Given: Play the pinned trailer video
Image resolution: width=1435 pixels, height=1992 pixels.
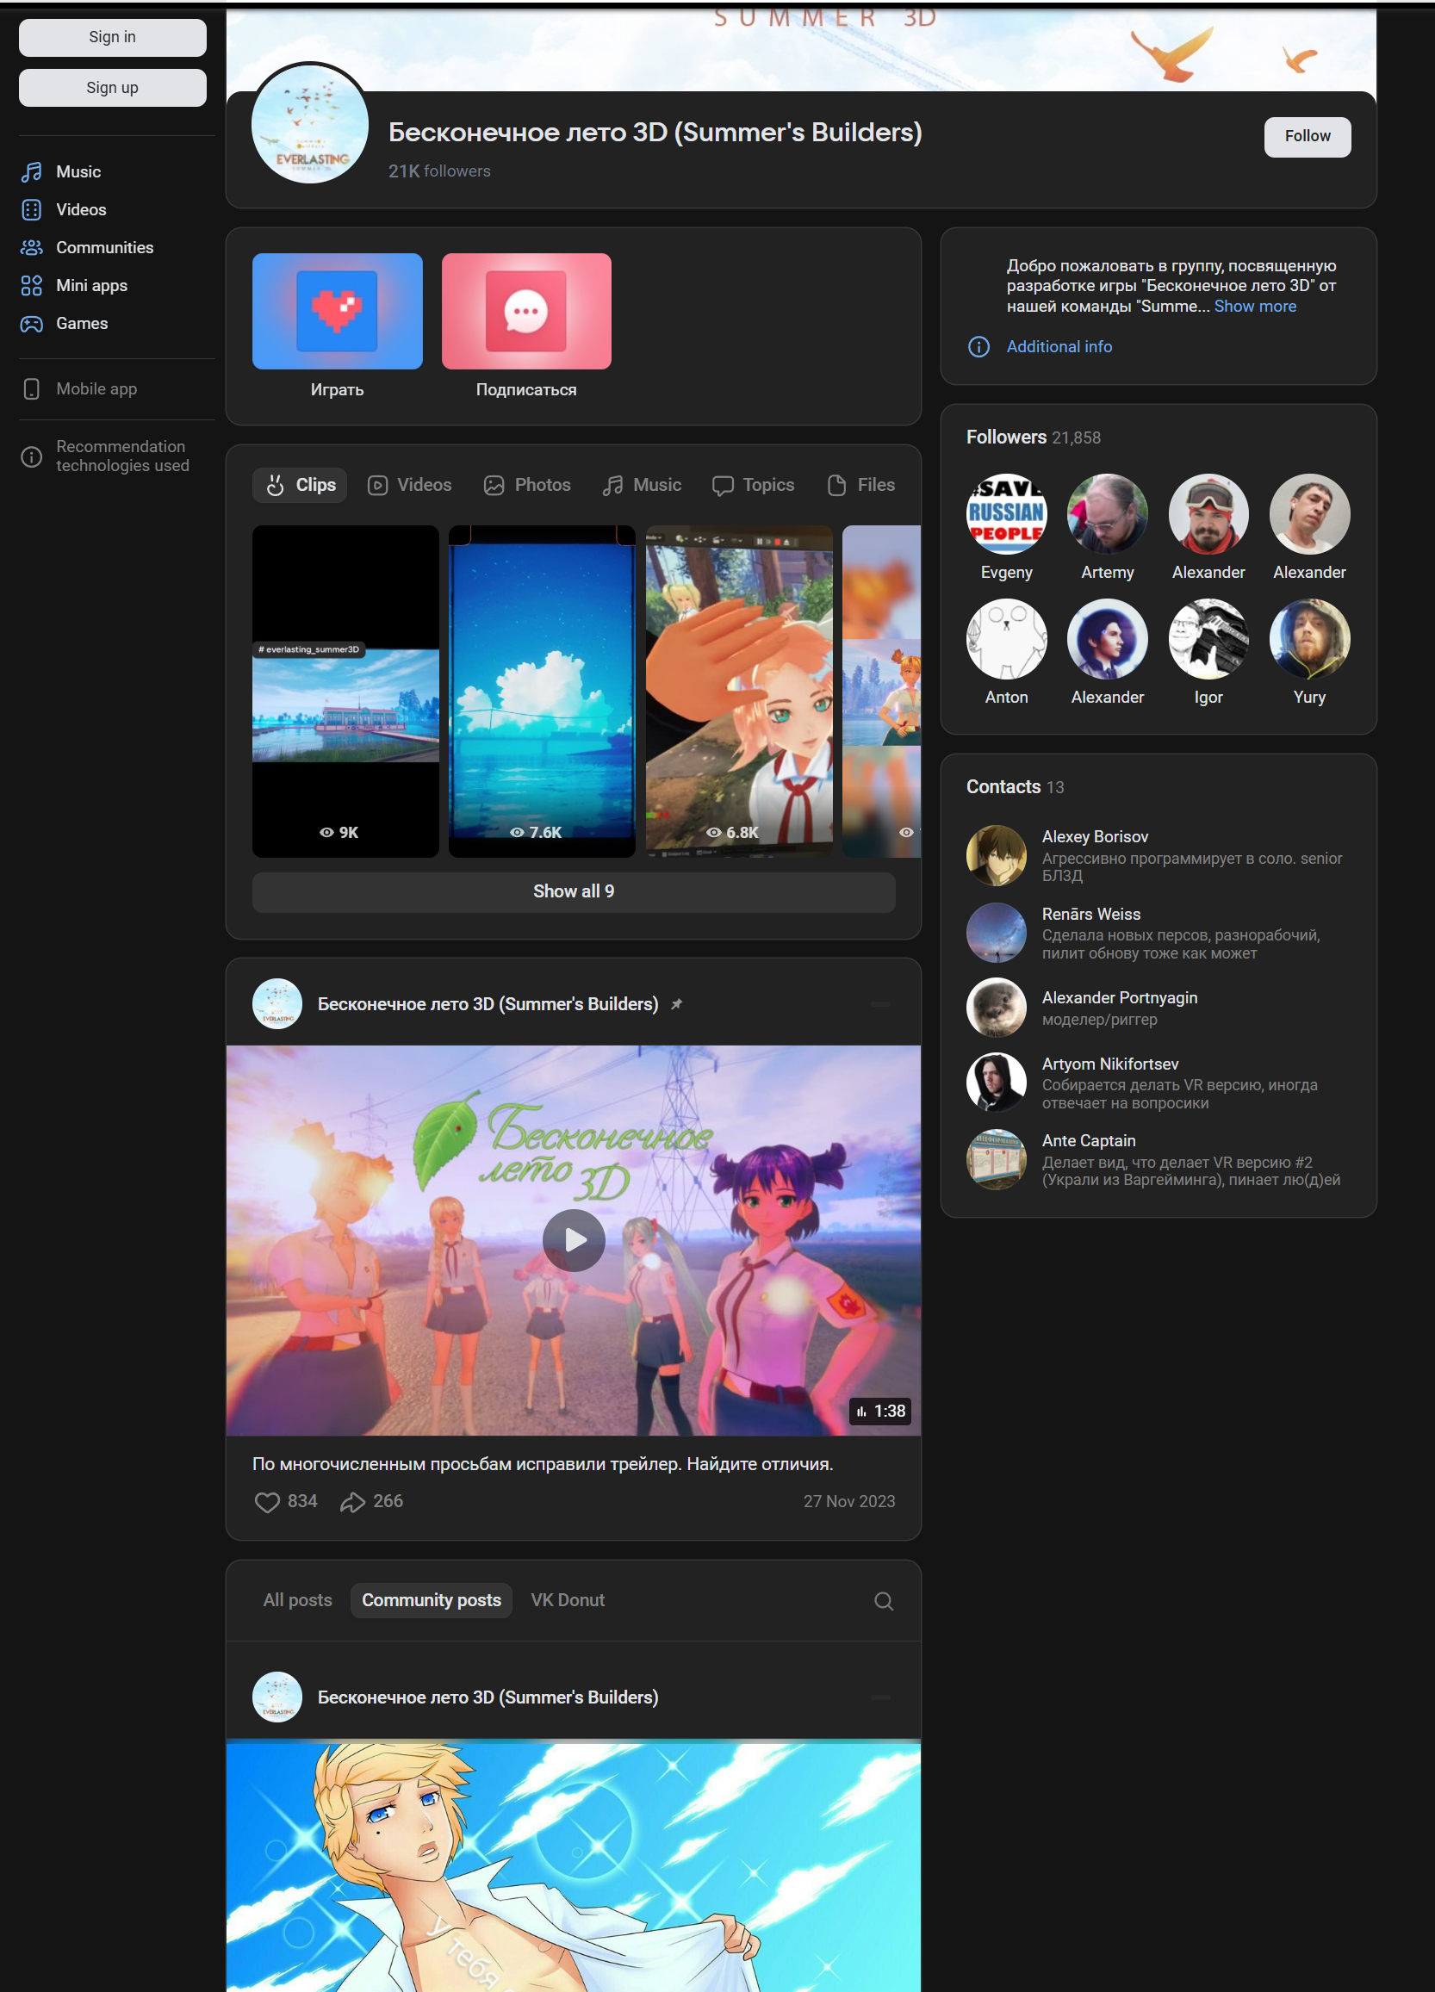Looking at the screenshot, I should (x=574, y=1241).
